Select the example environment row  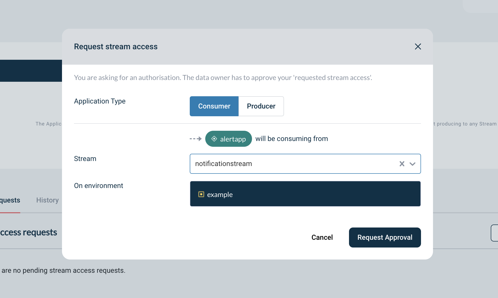[x=305, y=194]
